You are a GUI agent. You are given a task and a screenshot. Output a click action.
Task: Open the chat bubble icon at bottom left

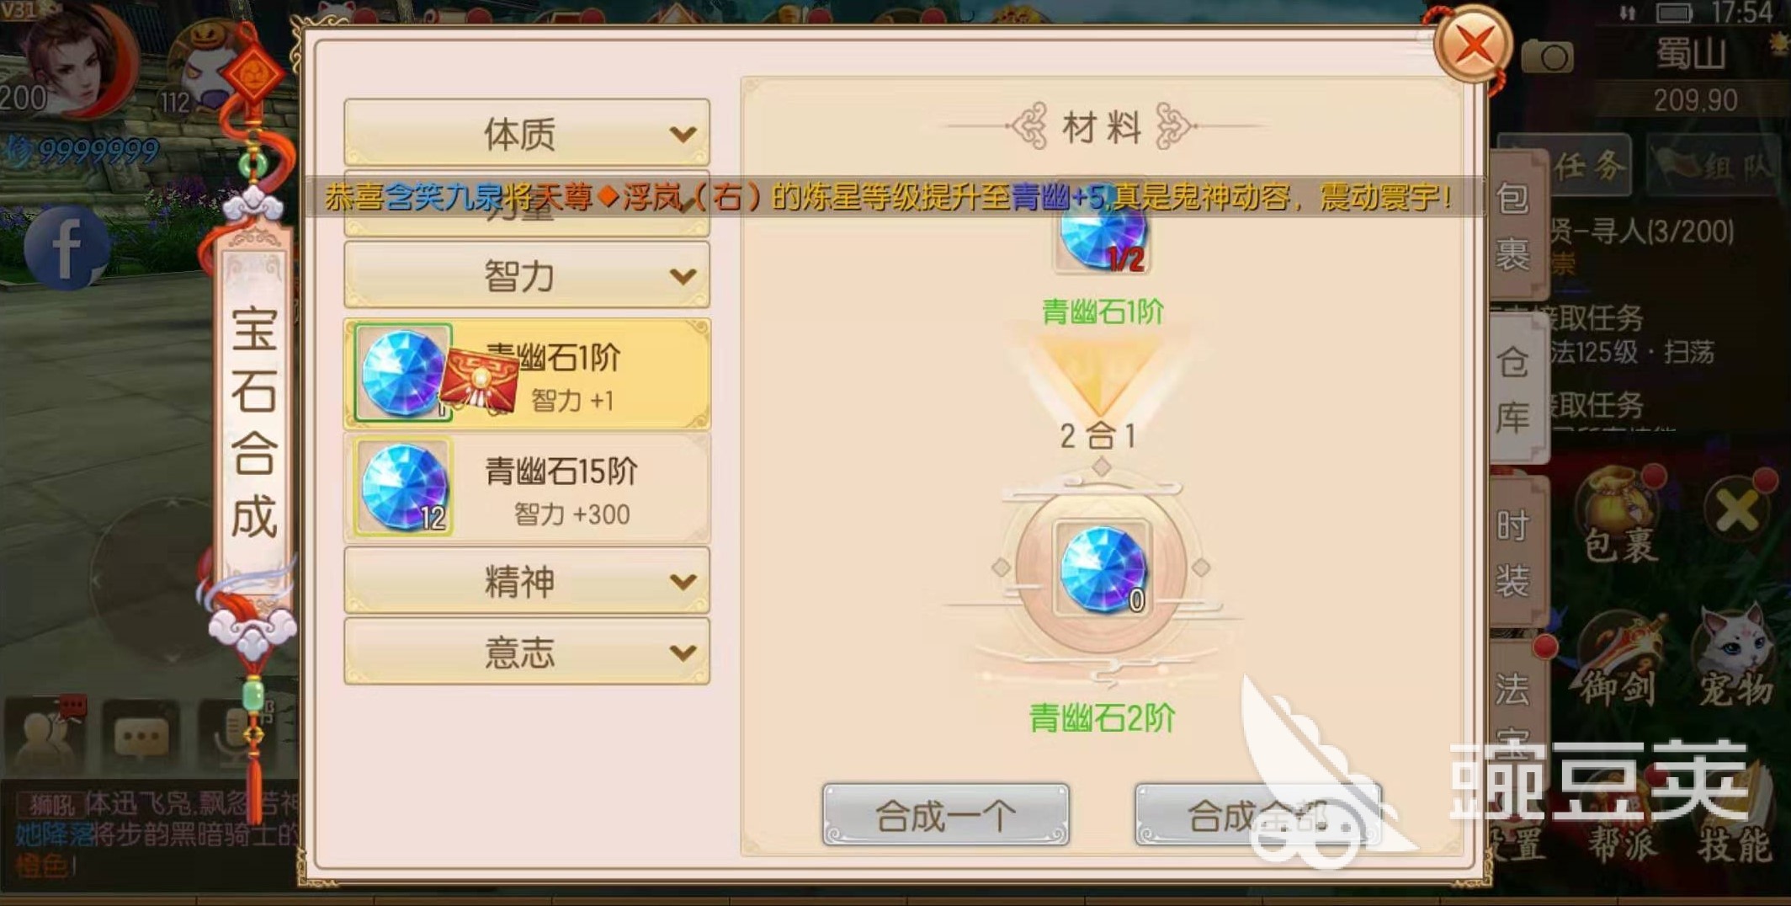click(141, 736)
